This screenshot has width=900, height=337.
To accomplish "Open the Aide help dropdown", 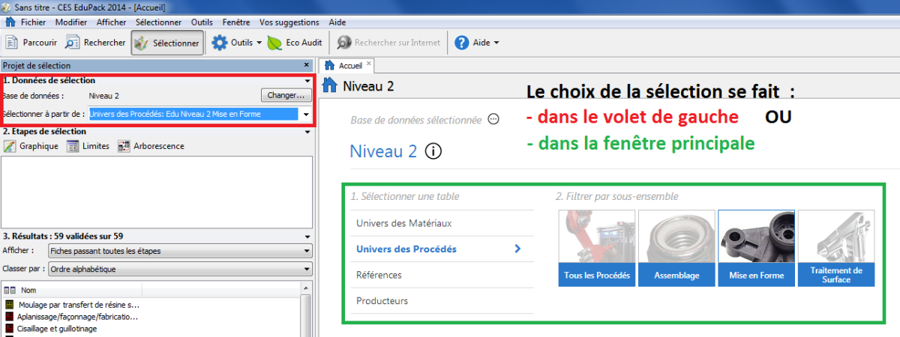I will click(477, 43).
